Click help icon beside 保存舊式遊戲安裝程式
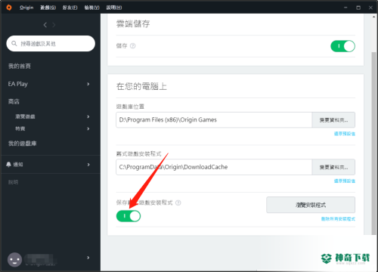Image resolution: width=378 pixels, height=272 pixels. 178,202
